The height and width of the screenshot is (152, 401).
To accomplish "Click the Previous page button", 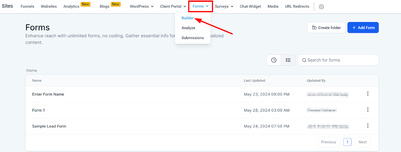I will pyautogui.click(x=329, y=142).
